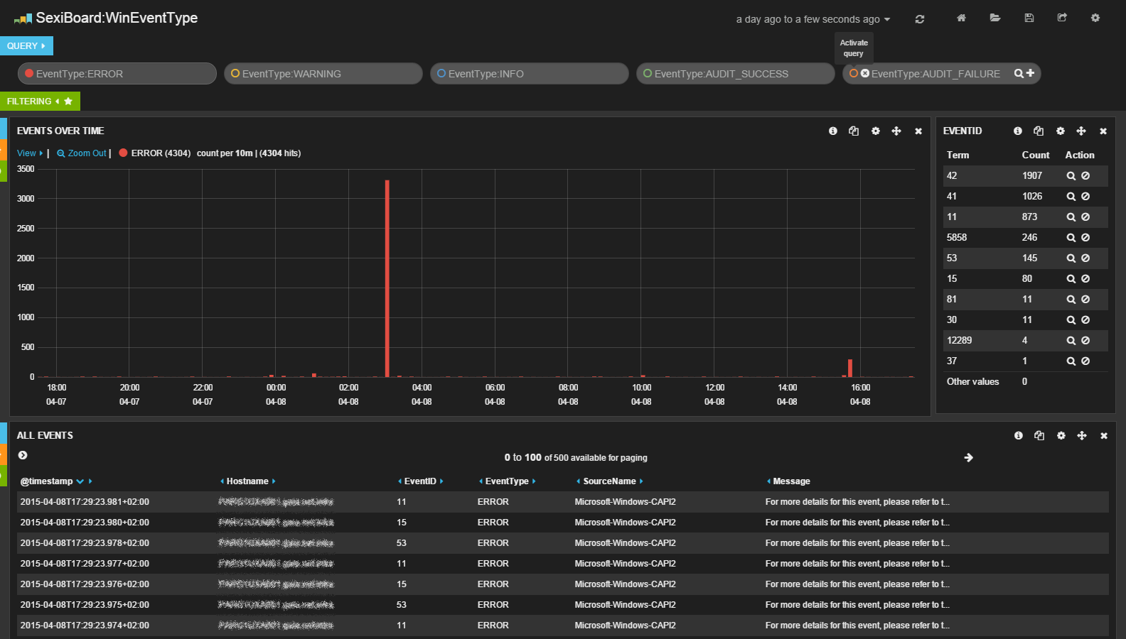Configure All Events panel with gear icon
The image size is (1126, 639).
tap(1061, 435)
